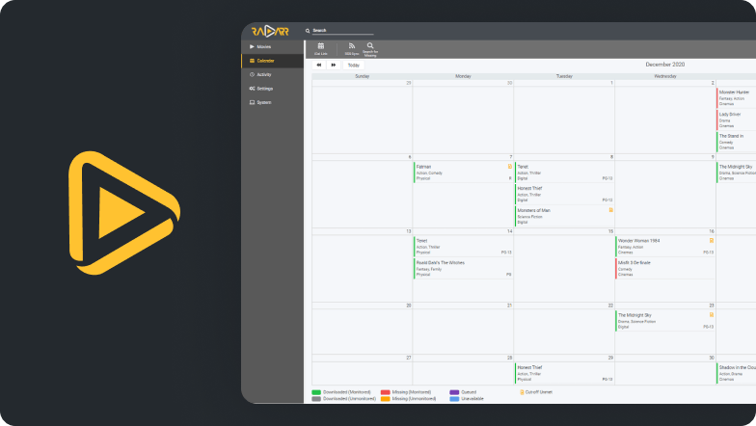The height and width of the screenshot is (426, 756).
Task: Click the cutoff unmet icon on Monsters of Man
Action: 610,210
